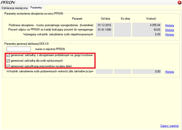
Task: Focus the numer w rejestrze PFRON field
Action: pyautogui.click(x=19, y=49)
